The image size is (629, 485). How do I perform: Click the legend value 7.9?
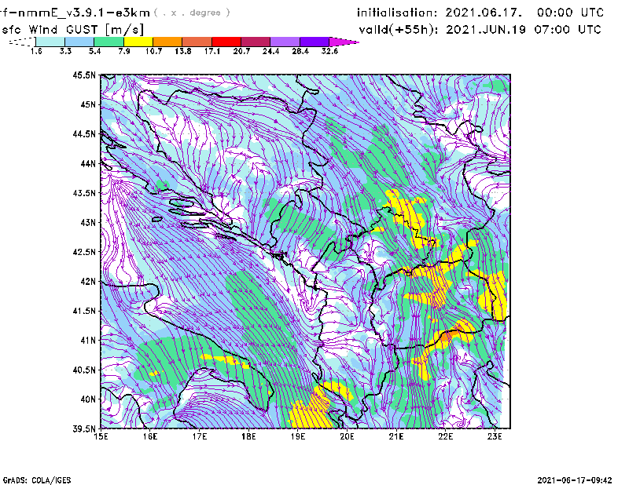124,51
